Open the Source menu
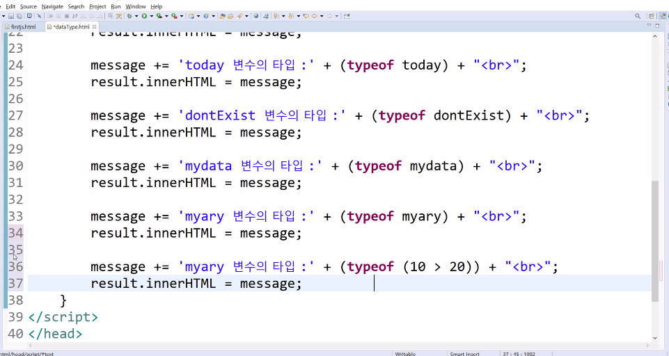This screenshot has width=669, height=356. (x=29, y=6)
